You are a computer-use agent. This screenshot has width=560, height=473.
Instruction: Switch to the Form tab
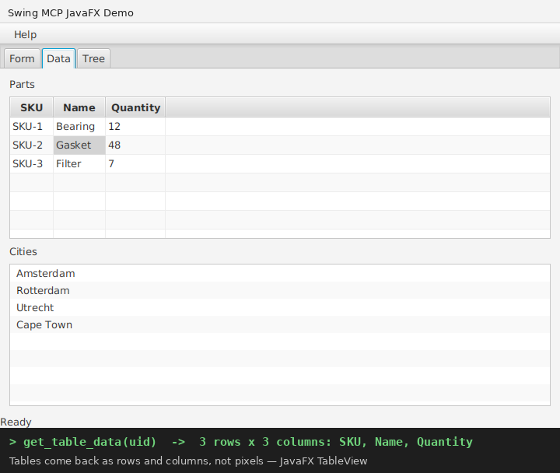(22, 58)
